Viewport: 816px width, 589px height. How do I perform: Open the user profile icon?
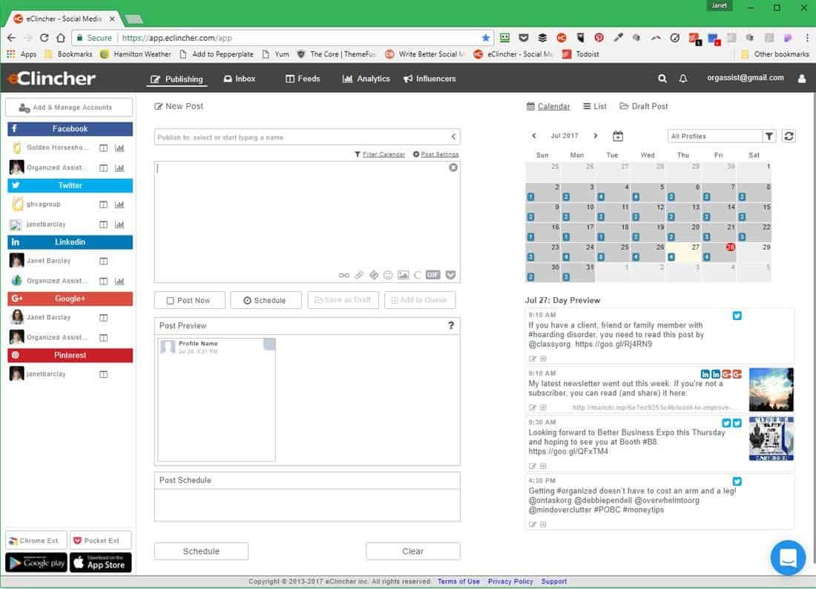click(801, 79)
